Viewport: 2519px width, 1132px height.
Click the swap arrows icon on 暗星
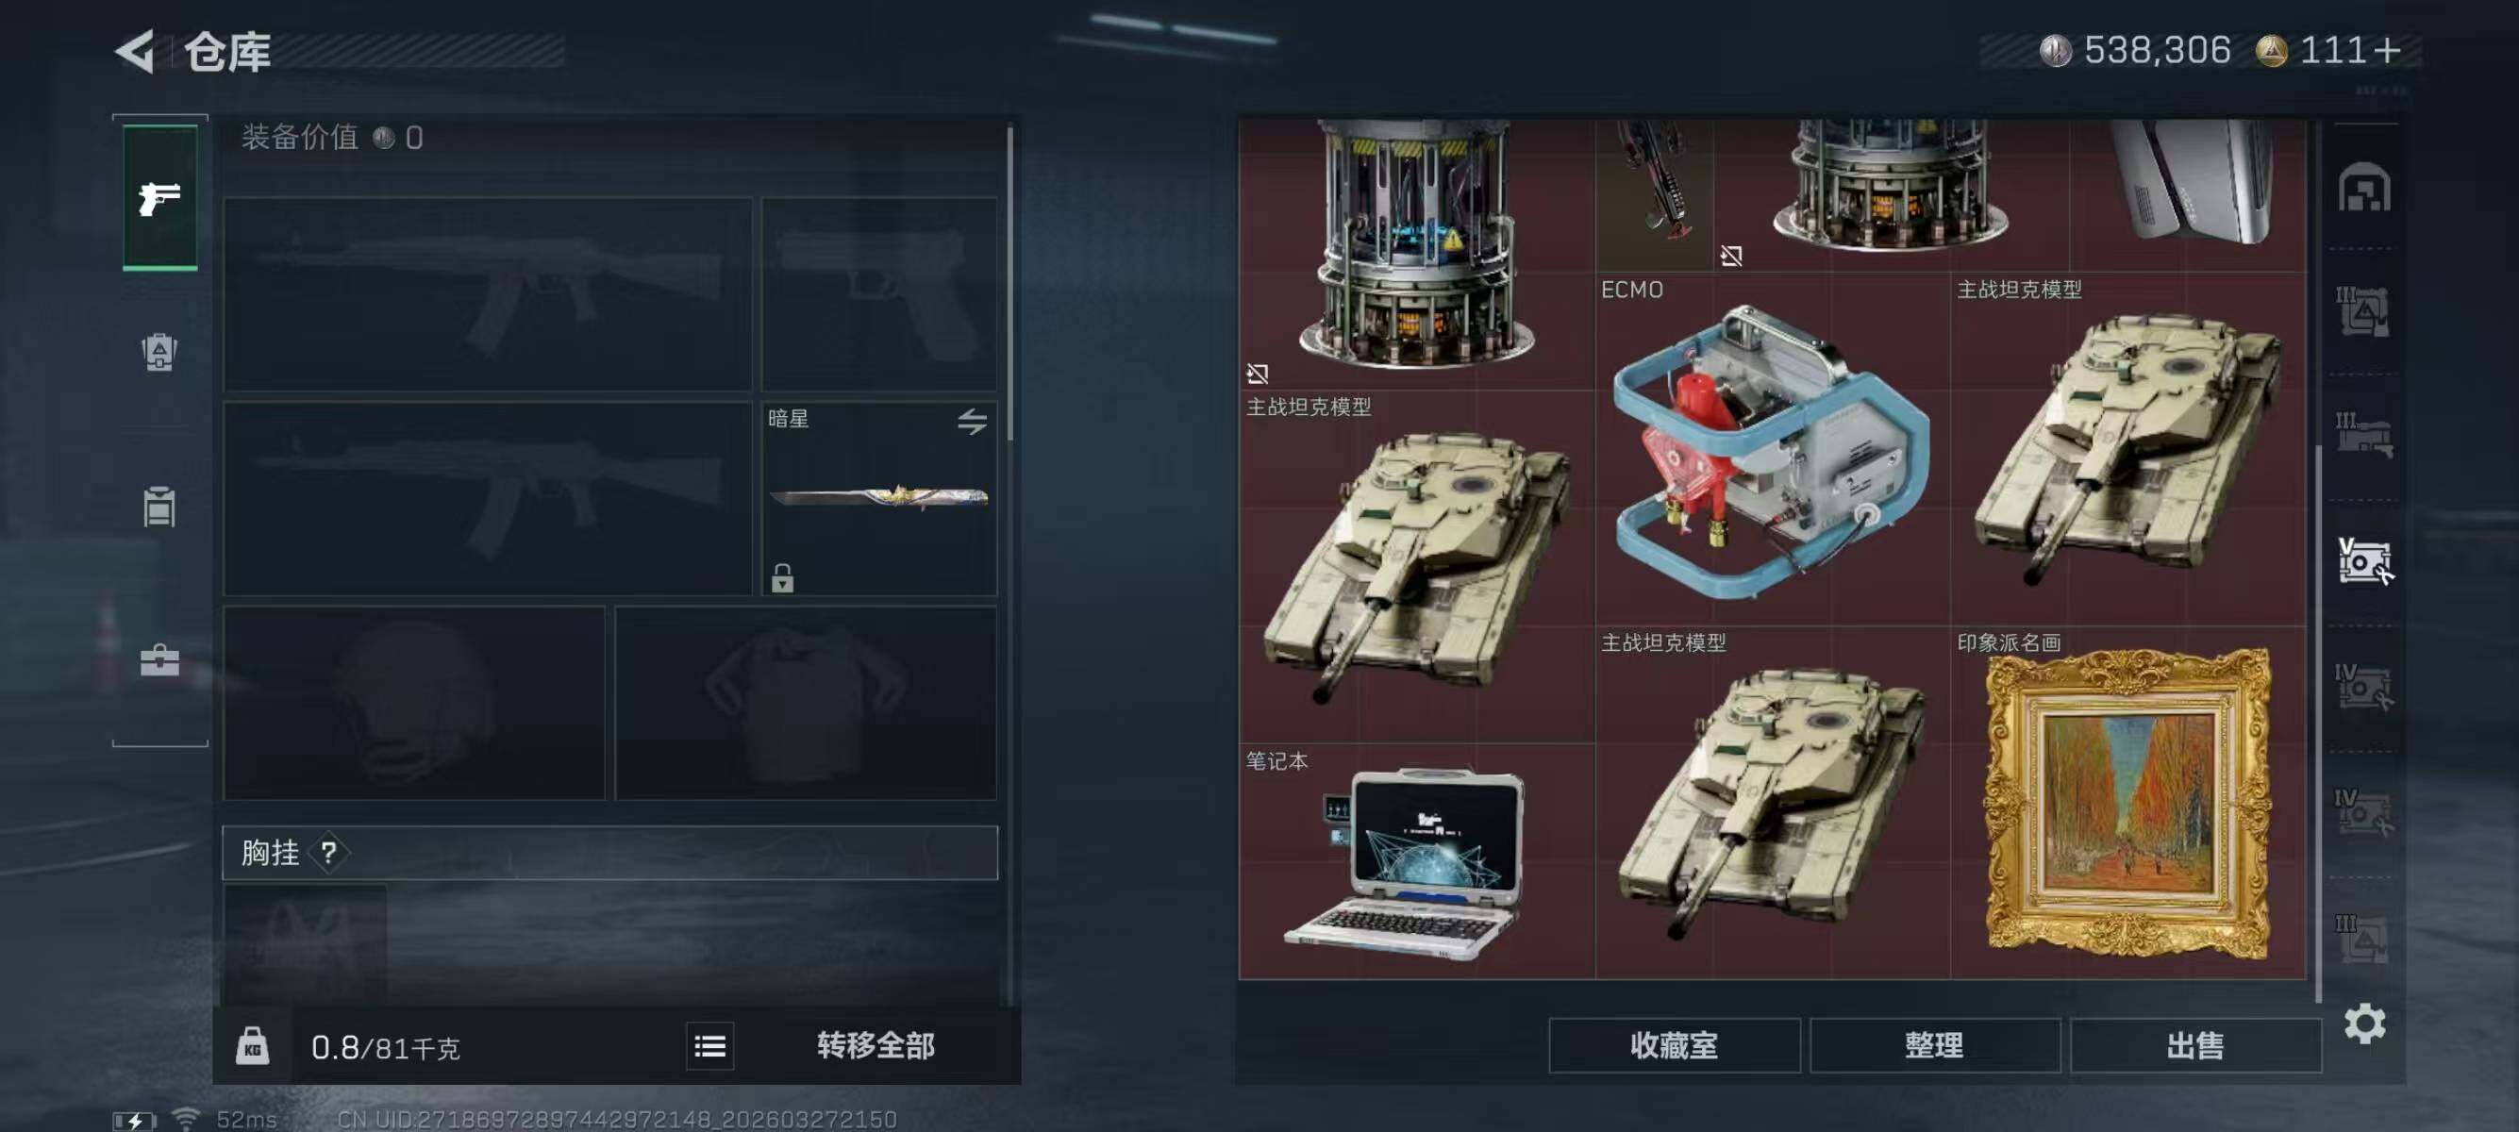pos(971,422)
